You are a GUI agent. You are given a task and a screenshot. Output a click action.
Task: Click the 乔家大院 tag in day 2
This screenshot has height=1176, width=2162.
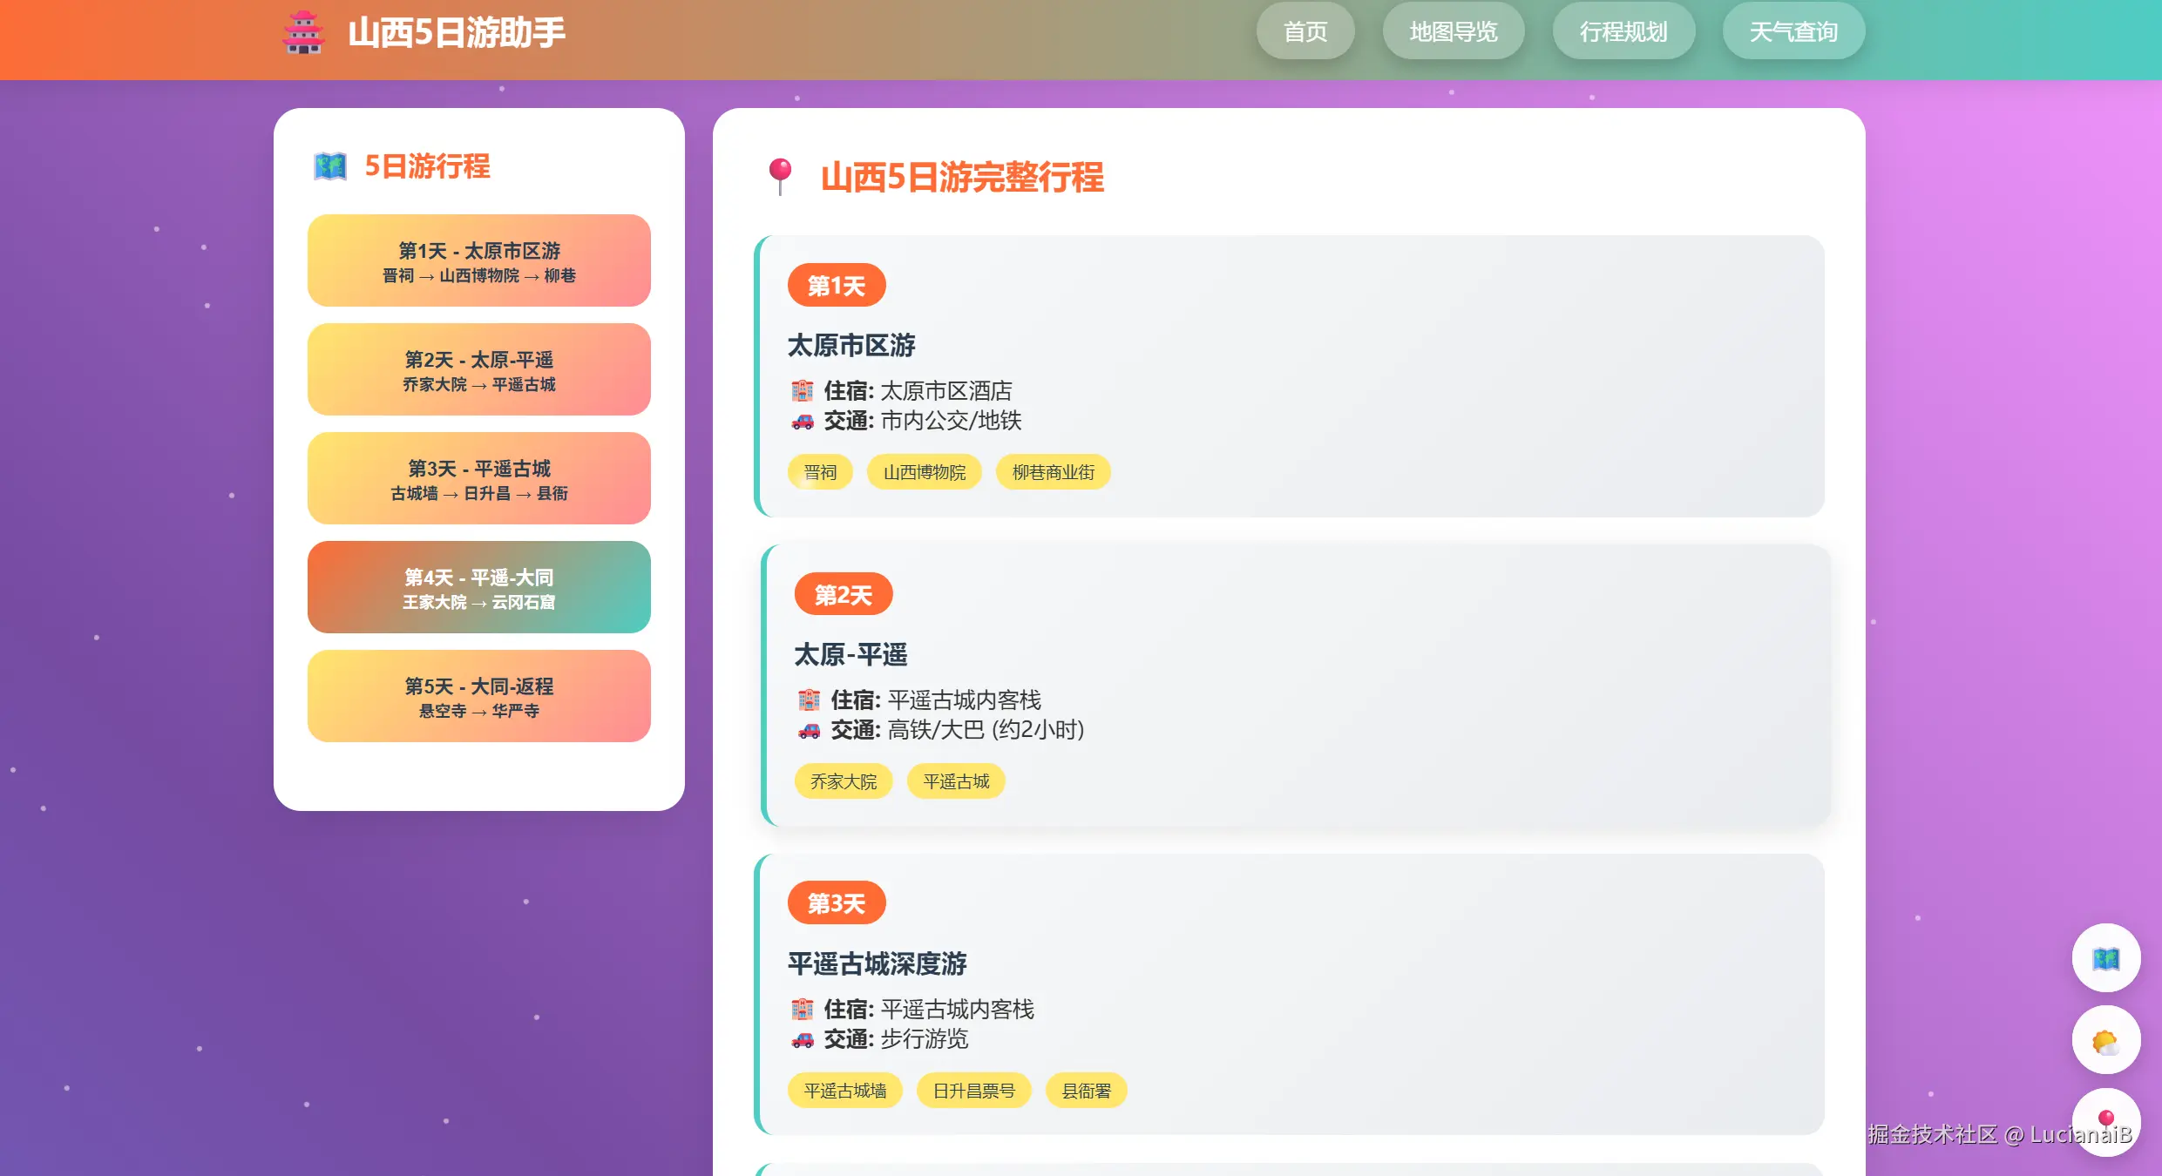point(843,781)
